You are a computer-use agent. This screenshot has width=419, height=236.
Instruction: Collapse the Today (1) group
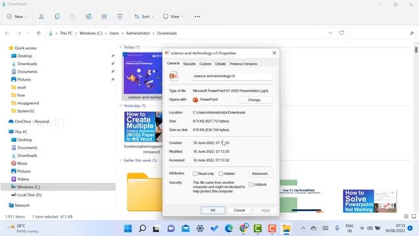(120, 47)
